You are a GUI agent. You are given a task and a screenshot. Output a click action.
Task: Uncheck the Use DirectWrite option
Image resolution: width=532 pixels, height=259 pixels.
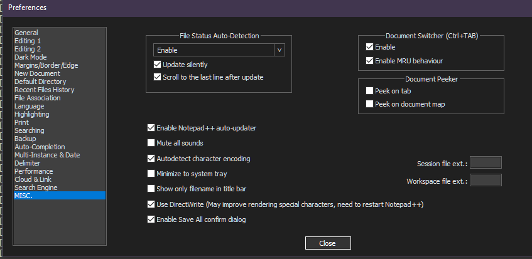pos(151,204)
